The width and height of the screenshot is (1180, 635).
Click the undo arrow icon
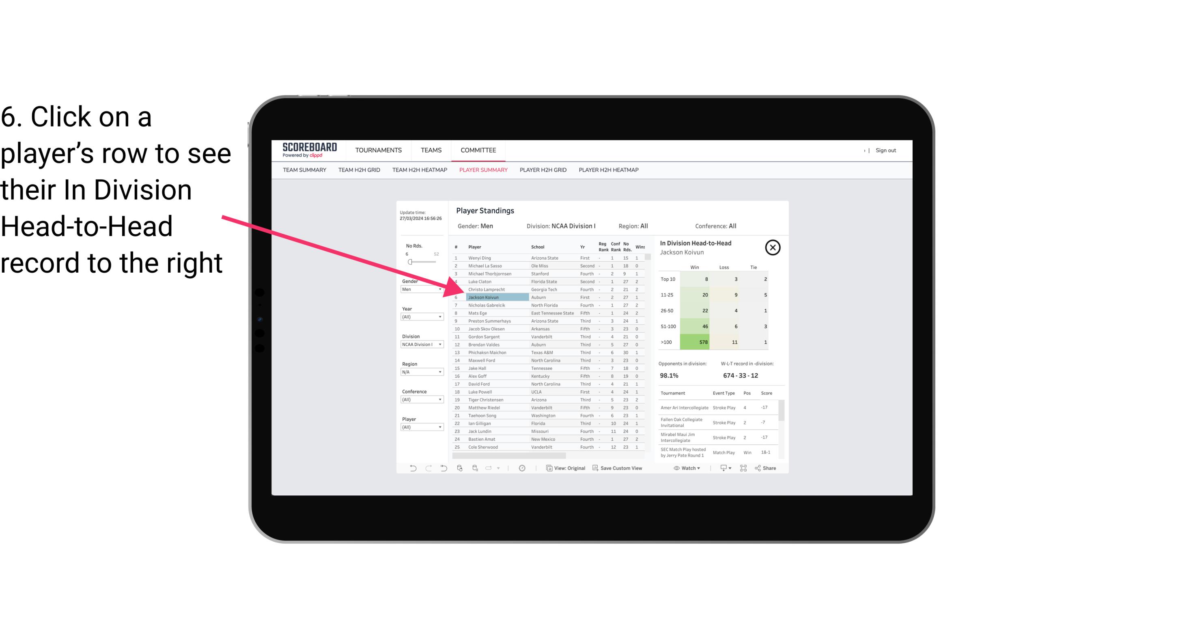coord(413,469)
